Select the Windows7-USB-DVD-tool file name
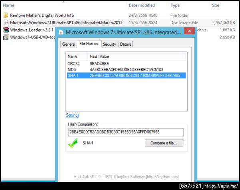 click(x=32, y=37)
